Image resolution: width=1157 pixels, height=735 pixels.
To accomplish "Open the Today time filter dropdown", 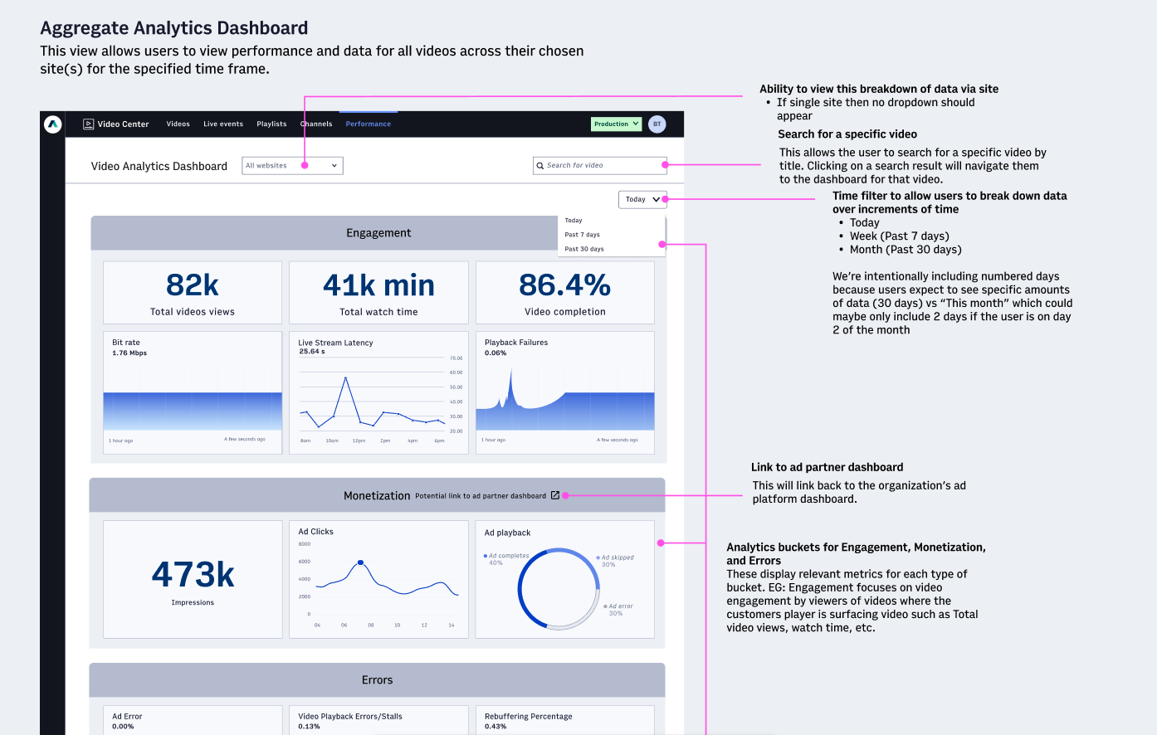I will [x=642, y=199].
